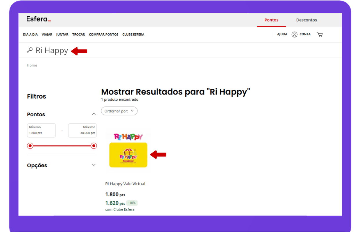Open the shopping cart icon
360x232 pixels.
tap(320, 35)
